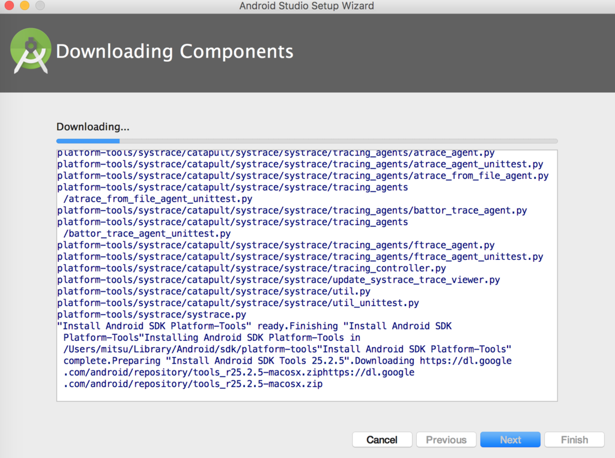Viewport: 615px width, 458px height.
Task: Click the '/Users/mitsu/Library/Android/sdk/platform-tools' path line
Action: point(288,349)
